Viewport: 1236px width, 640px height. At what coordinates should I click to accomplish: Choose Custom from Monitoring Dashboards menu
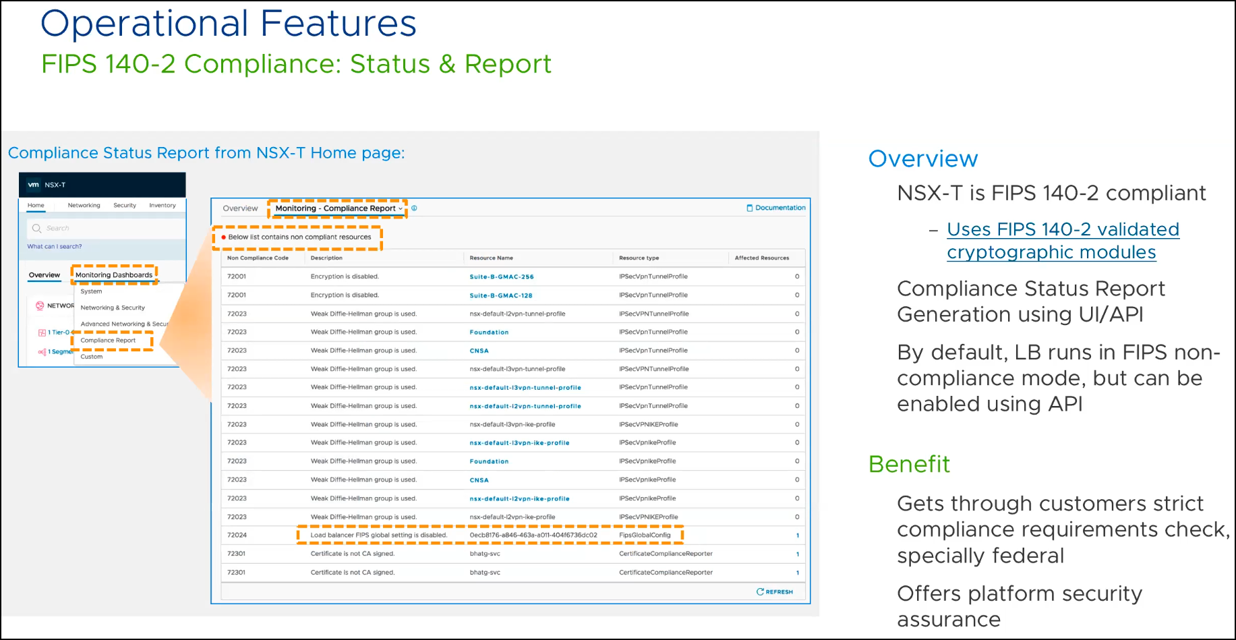tap(92, 357)
